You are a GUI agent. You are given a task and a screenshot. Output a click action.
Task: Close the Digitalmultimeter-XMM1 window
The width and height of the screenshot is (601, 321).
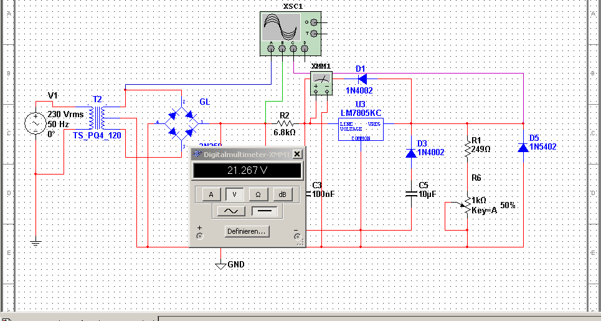click(x=297, y=154)
